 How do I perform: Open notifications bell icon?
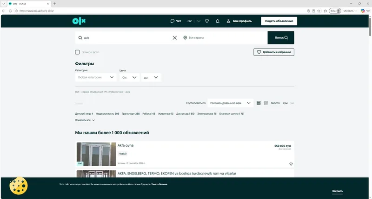[x=218, y=21]
